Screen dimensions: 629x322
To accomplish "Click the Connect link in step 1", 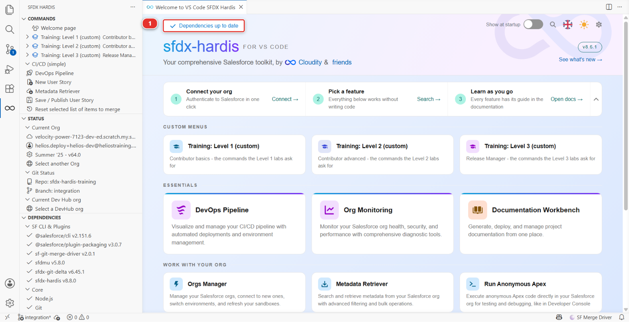I will [285, 99].
